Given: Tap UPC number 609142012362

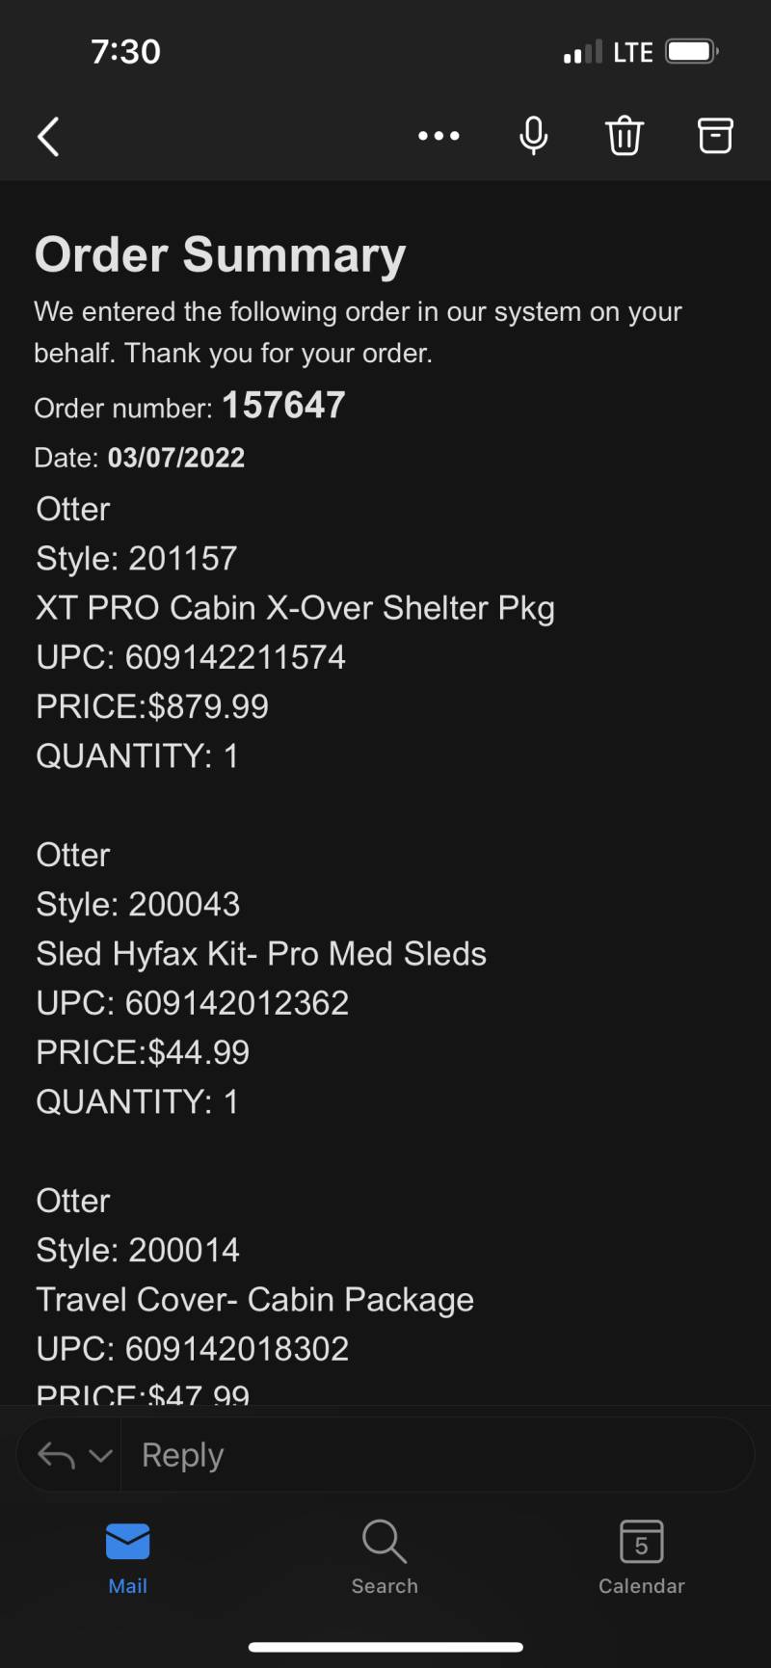Looking at the screenshot, I should [x=237, y=1003].
